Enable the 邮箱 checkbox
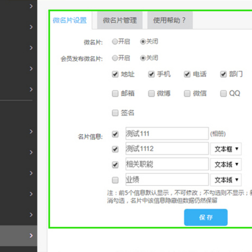This screenshot has width=252, height=252. point(115,94)
